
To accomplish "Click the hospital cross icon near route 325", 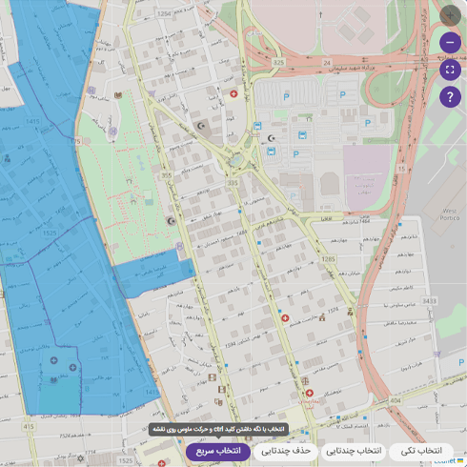I will pyautogui.click(x=233, y=93).
